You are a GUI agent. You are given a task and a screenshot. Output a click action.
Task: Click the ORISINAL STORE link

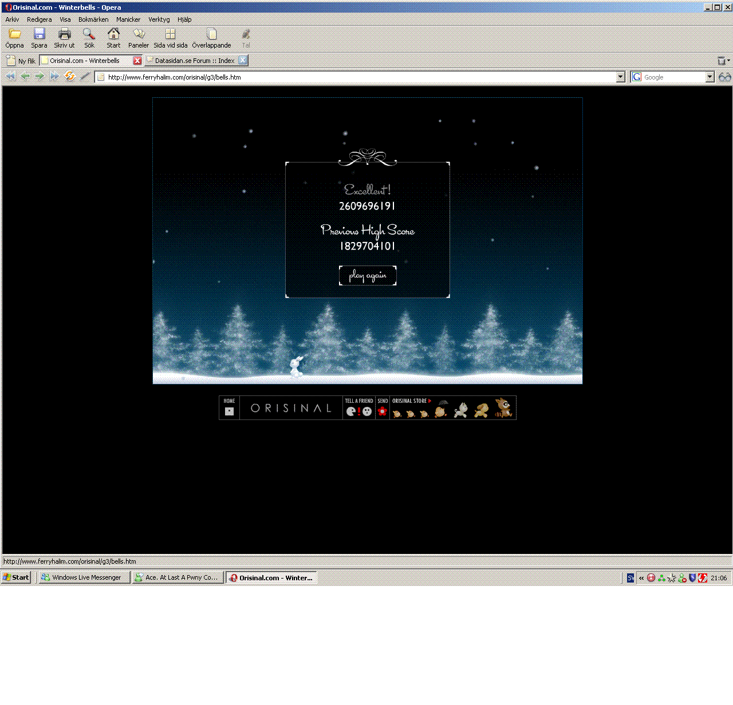point(411,401)
